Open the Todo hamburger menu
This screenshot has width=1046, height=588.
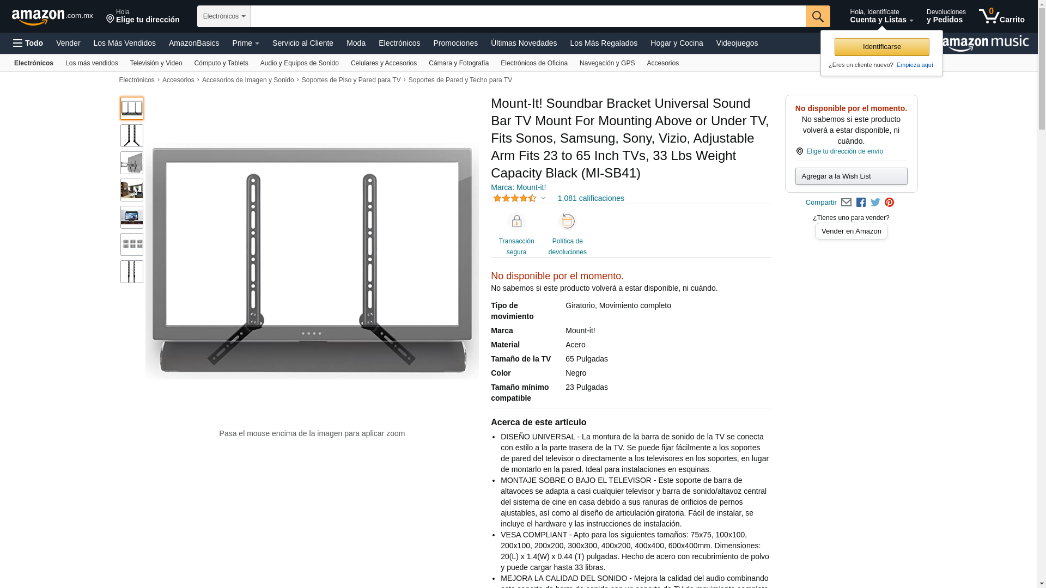point(28,43)
